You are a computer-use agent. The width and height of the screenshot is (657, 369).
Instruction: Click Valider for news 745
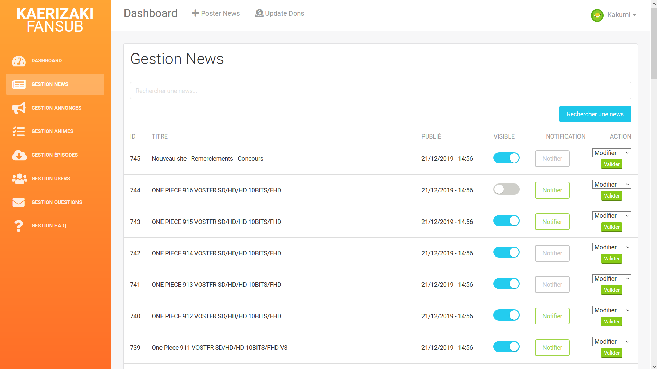pyautogui.click(x=611, y=164)
